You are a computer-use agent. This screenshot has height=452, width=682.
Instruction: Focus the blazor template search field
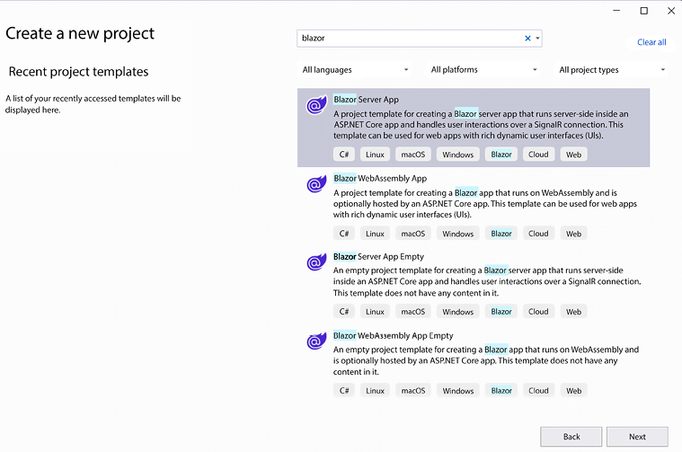[x=410, y=39]
